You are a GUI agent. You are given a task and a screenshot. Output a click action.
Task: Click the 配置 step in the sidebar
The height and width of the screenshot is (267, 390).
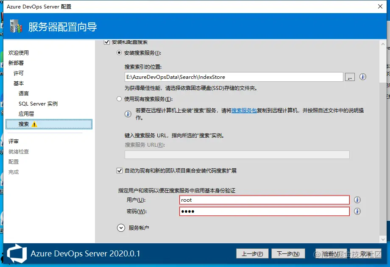14,162
